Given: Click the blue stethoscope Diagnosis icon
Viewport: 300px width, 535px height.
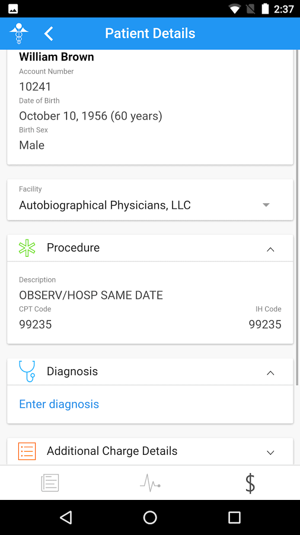Looking at the screenshot, I should pyautogui.click(x=27, y=371).
